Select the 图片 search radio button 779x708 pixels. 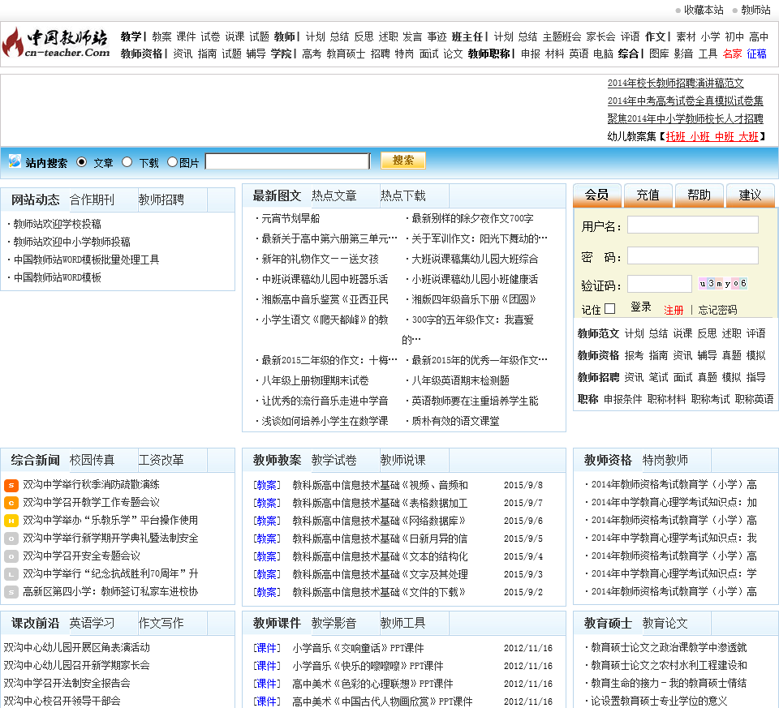coord(172,162)
